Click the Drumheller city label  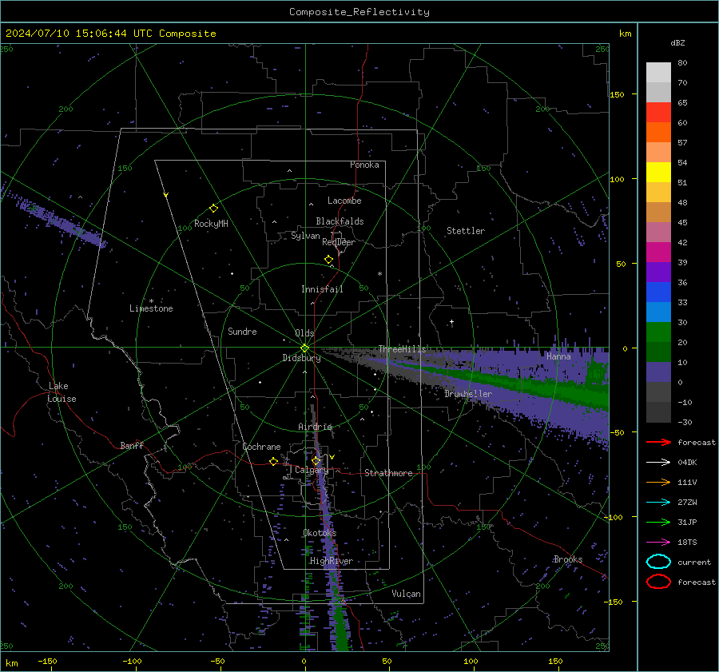pos(467,394)
